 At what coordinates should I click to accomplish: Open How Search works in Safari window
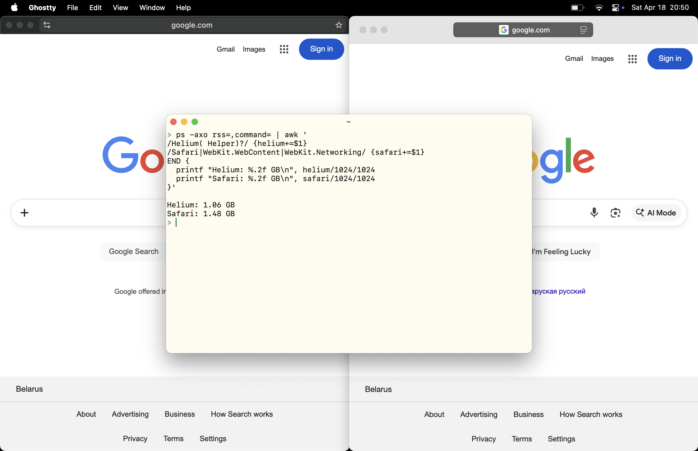point(591,414)
